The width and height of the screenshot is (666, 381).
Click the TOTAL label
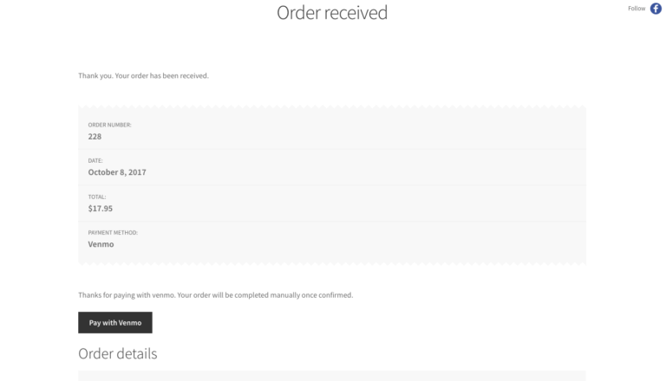click(x=97, y=197)
